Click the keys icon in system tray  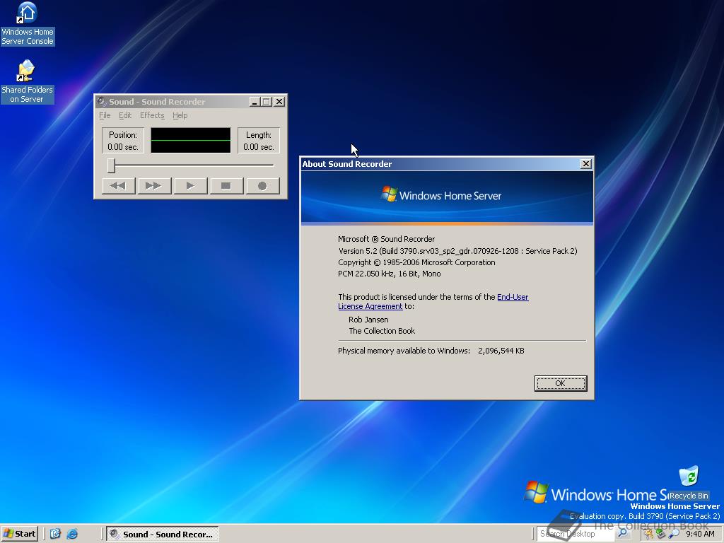tap(648, 534)
